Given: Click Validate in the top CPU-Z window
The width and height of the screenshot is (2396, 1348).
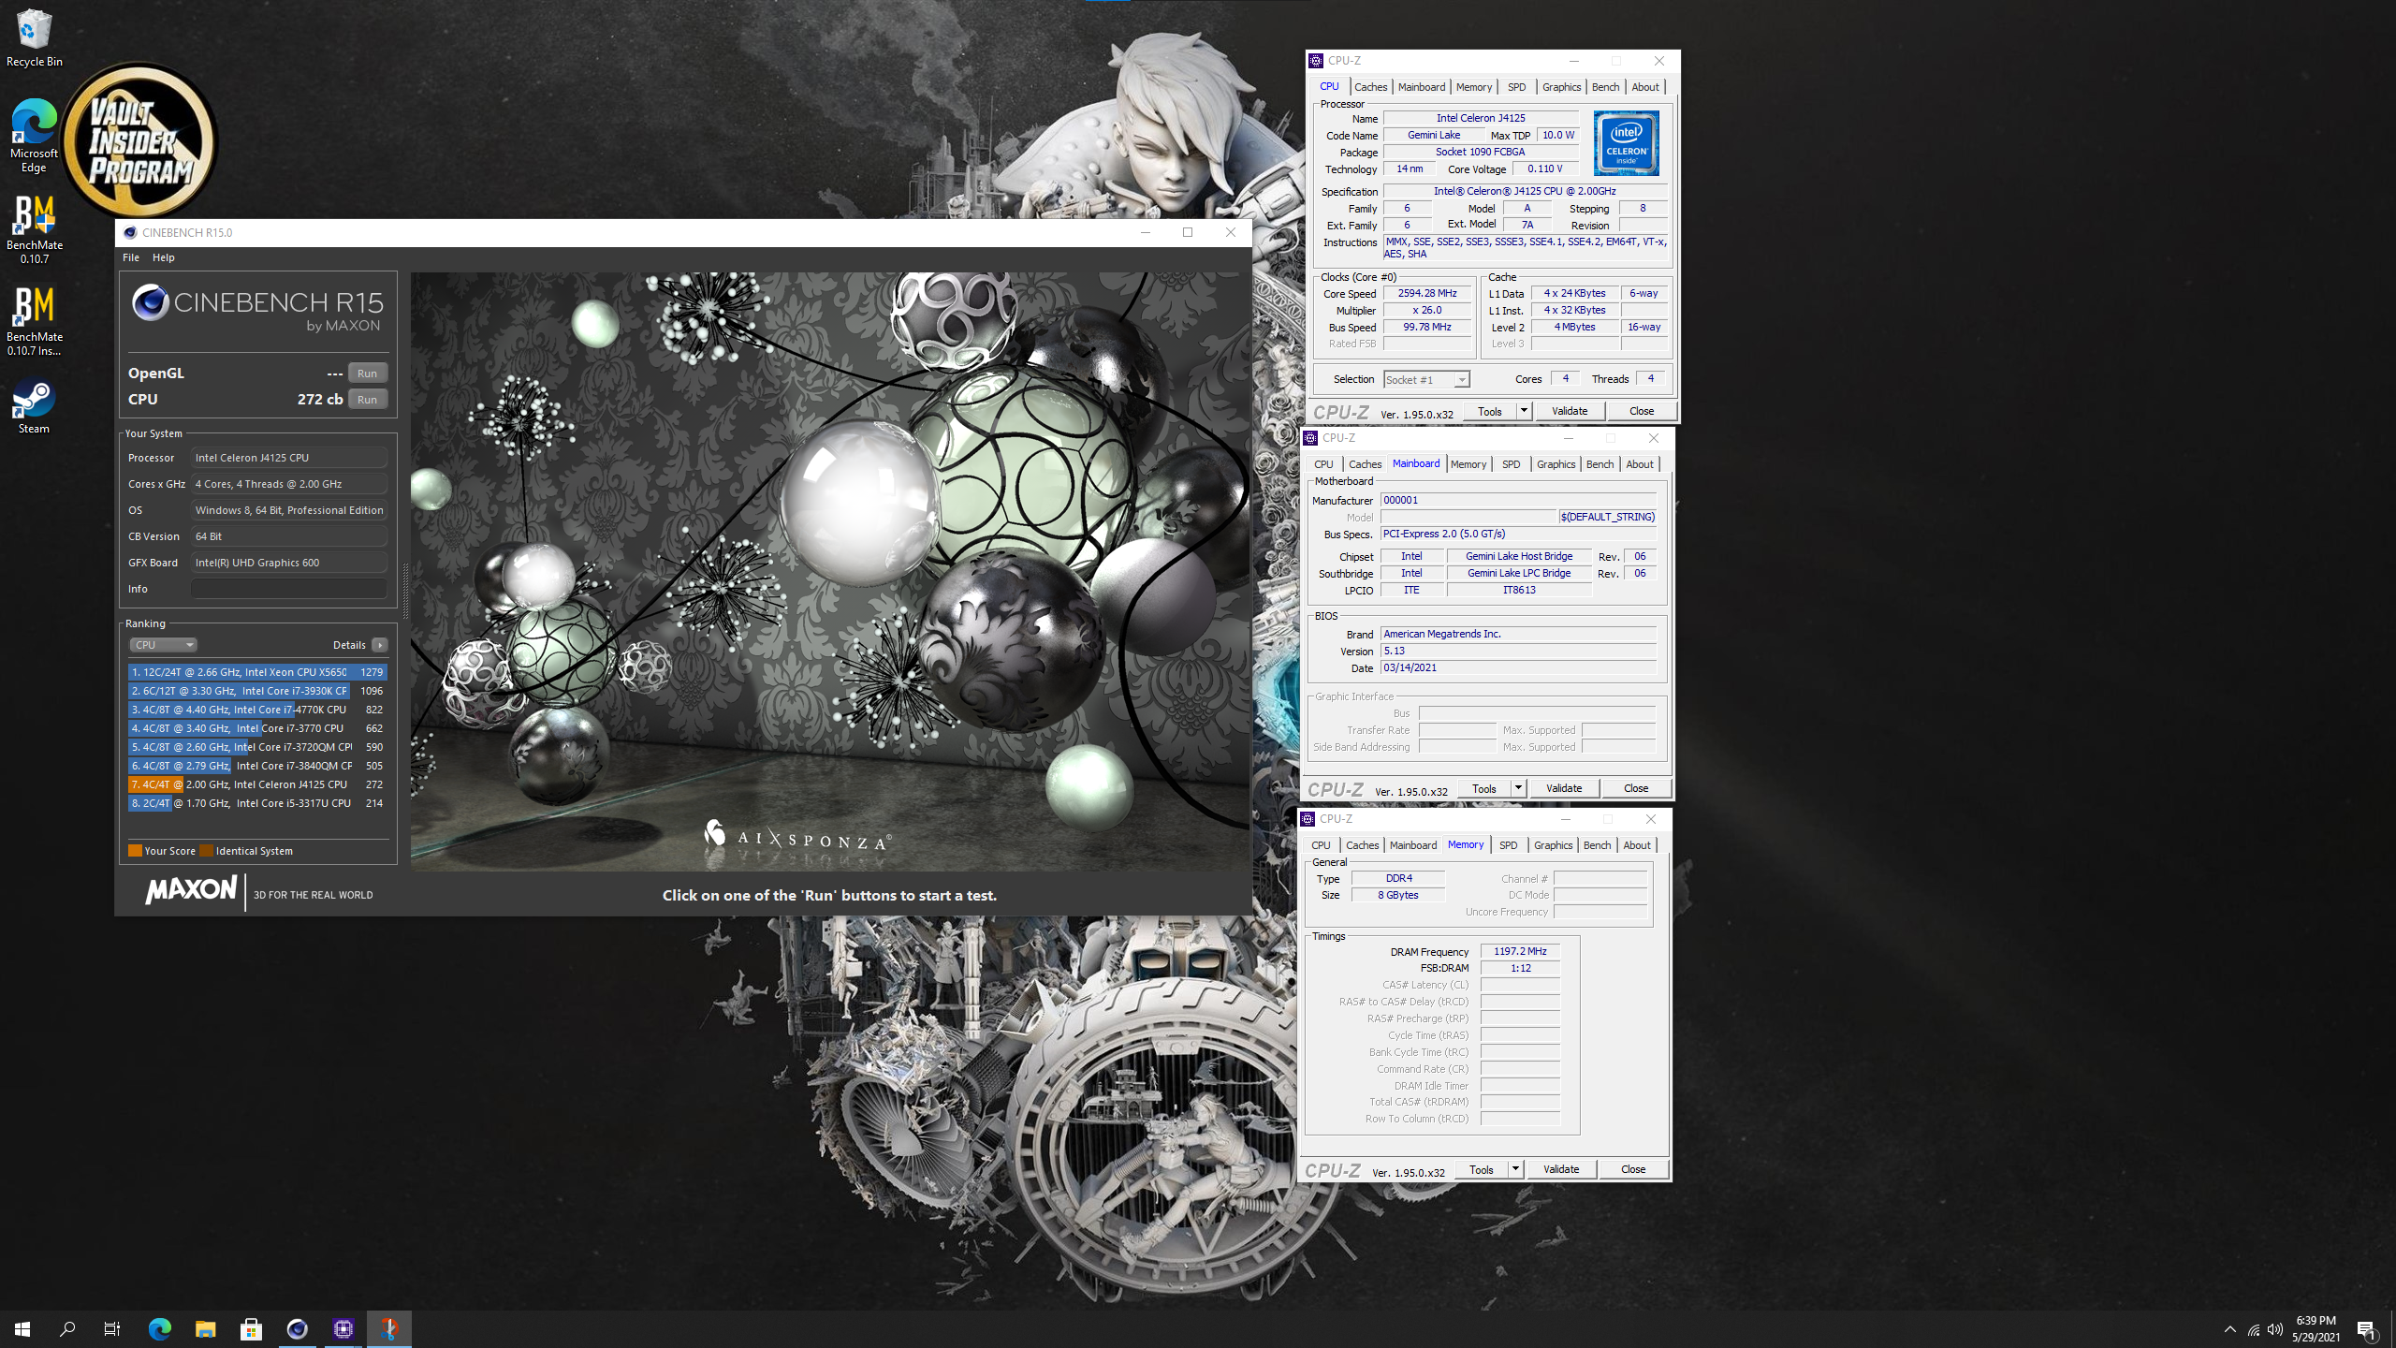Looking at the screenshot, I should pyautogui.click(x=1570, y=411).
